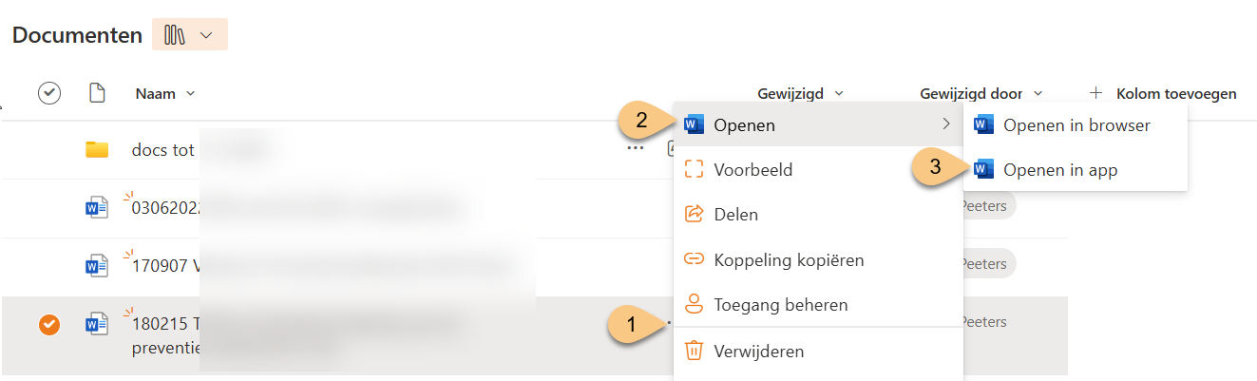Select Koppeling kopiëren menu entry
Viewport: 1257px width, 381px height.
click(789, 259)
